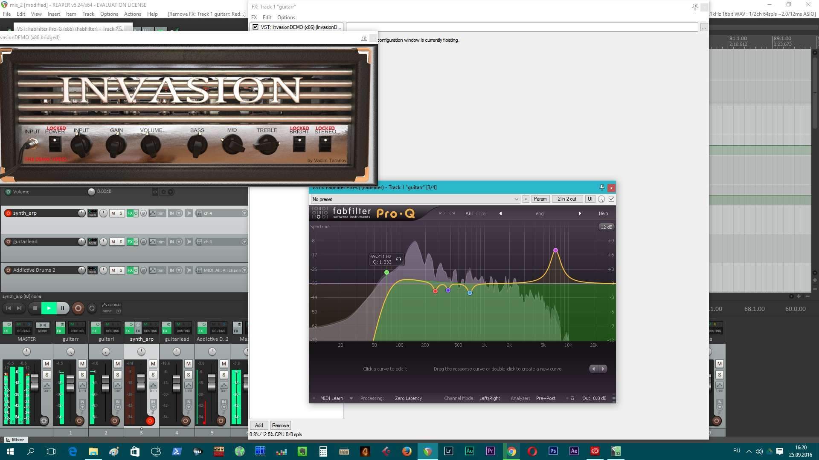819x460 pixels.
Task: Open the Actions menu
Action: pyautogui.click(x=132, y=14)
